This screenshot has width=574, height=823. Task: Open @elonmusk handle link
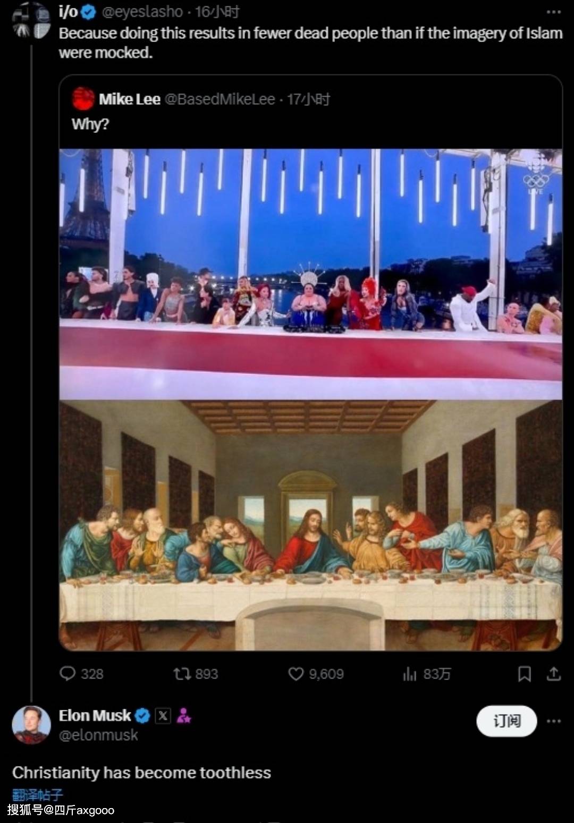click(98, 735)
